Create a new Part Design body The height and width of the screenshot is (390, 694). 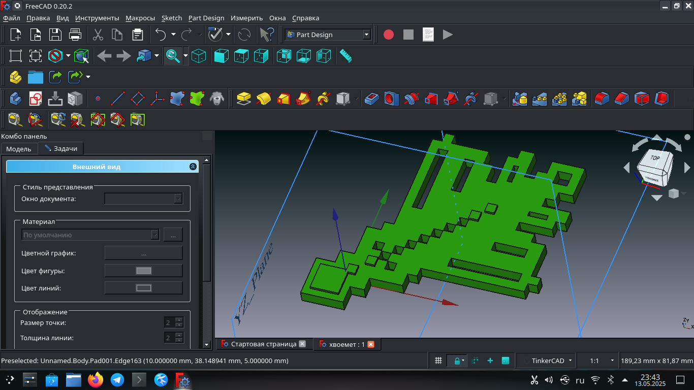click(x=16, y=98)
